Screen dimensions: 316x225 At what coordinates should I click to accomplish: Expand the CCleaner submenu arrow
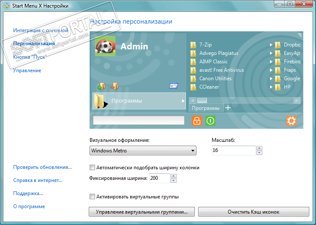(x=271, y=87)
